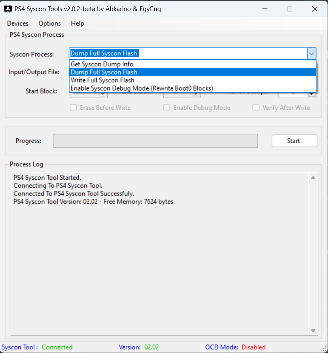Open the Help menu

78,23
